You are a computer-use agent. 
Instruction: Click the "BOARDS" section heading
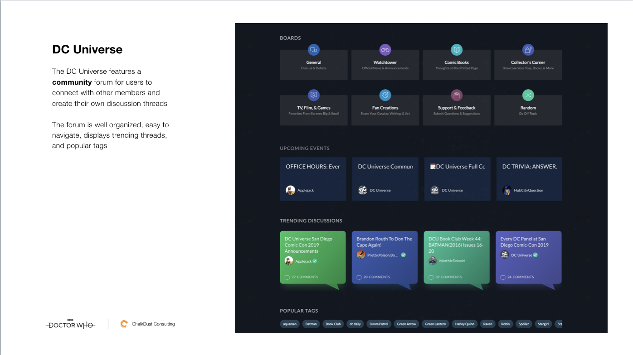click(290, 38)
